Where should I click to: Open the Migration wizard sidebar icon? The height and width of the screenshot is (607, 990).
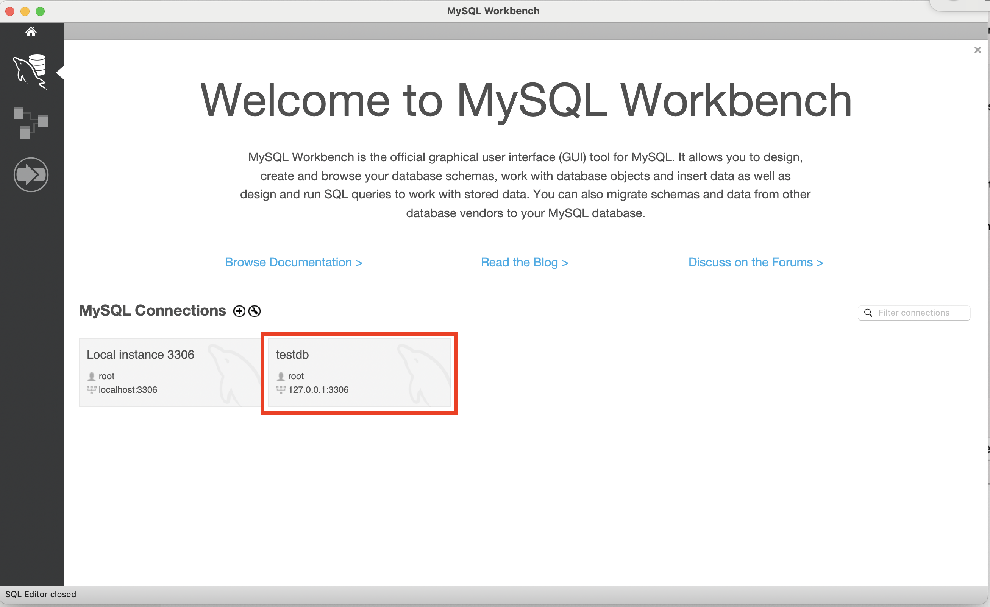pyautogui.click(x=31, y=174)
